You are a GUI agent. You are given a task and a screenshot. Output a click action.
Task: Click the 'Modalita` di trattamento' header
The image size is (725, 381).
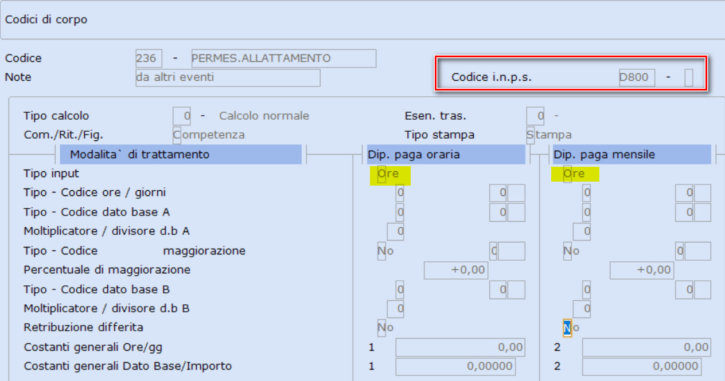(x=181, y=155)
